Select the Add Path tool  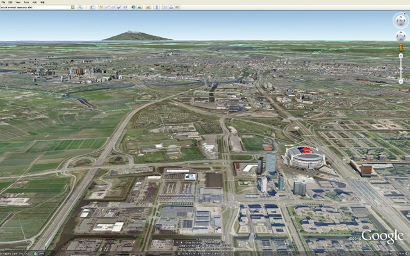coord(113,7)
